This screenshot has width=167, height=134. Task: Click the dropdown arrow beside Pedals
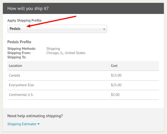104,29
